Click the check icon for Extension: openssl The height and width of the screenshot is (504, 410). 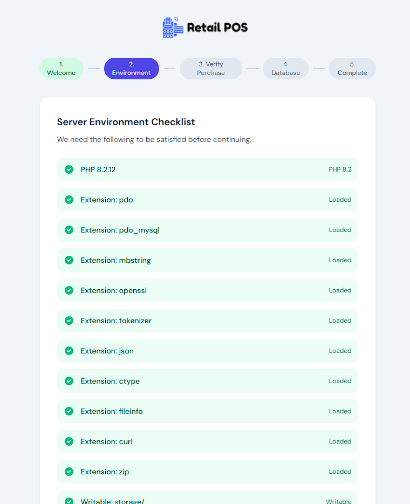click(69, 290)
